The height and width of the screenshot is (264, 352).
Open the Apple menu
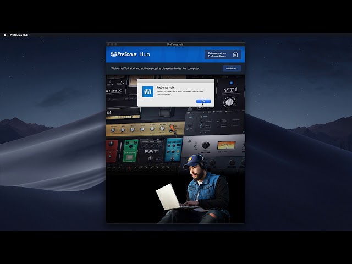pyautogui.click(x=5, y=35)
